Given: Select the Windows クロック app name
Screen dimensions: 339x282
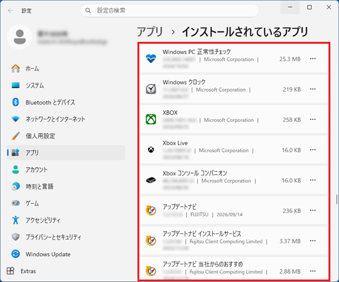Looking at the screenshot, I should tap(184, 82).
